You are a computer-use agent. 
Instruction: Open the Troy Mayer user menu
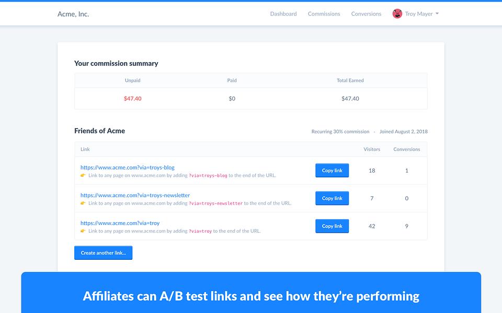[416, 14]
